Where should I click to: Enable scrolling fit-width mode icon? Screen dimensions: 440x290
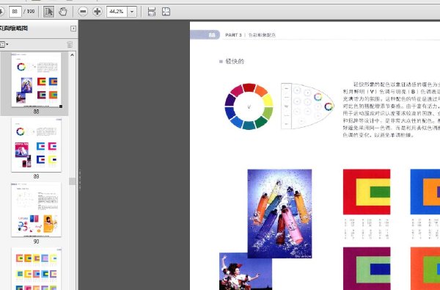[152, 12]
